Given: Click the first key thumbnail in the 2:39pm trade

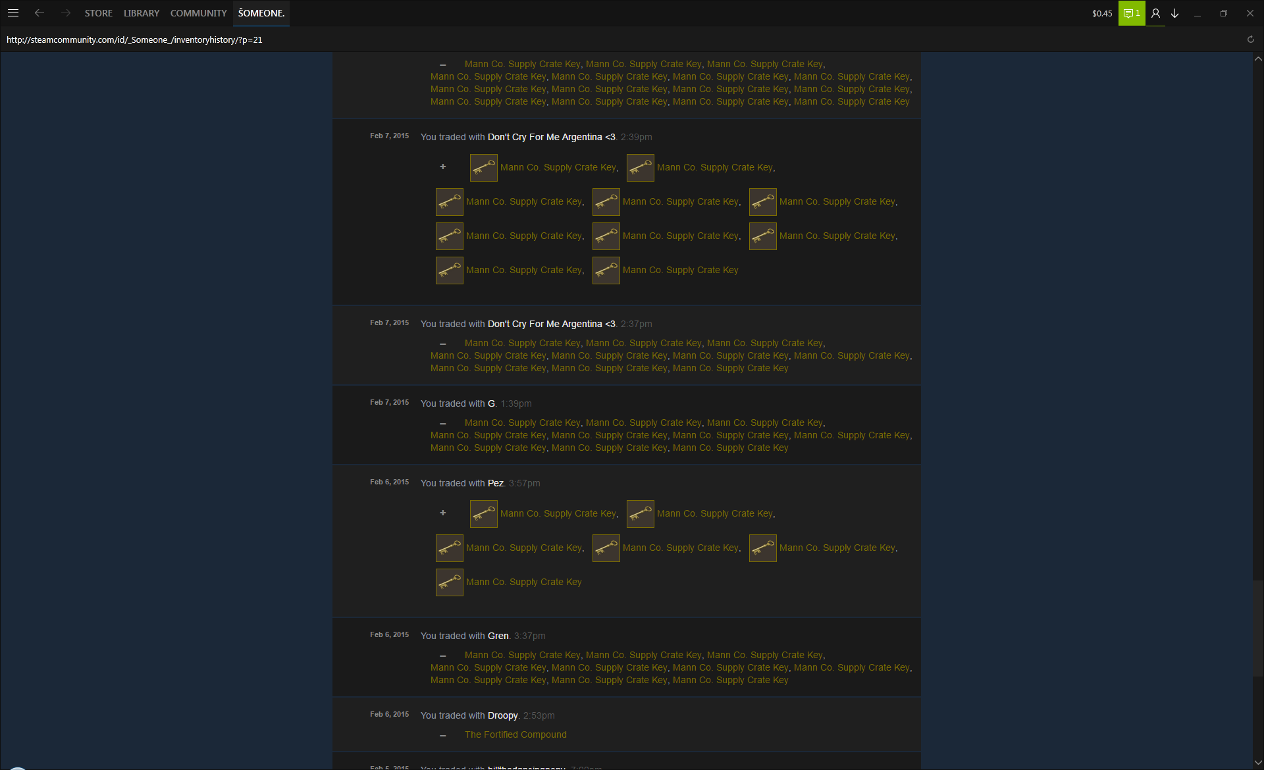Looking at the screenshot, I should (483, 168).
